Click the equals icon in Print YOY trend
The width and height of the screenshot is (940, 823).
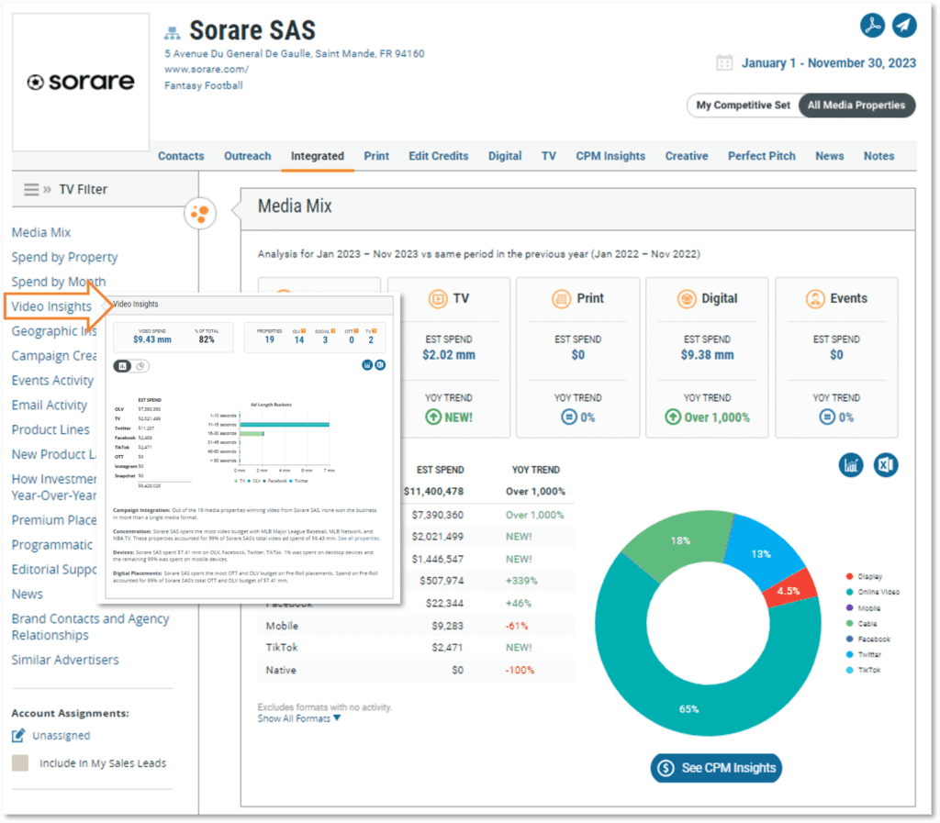pyautogui.click(x=569, y=417)
